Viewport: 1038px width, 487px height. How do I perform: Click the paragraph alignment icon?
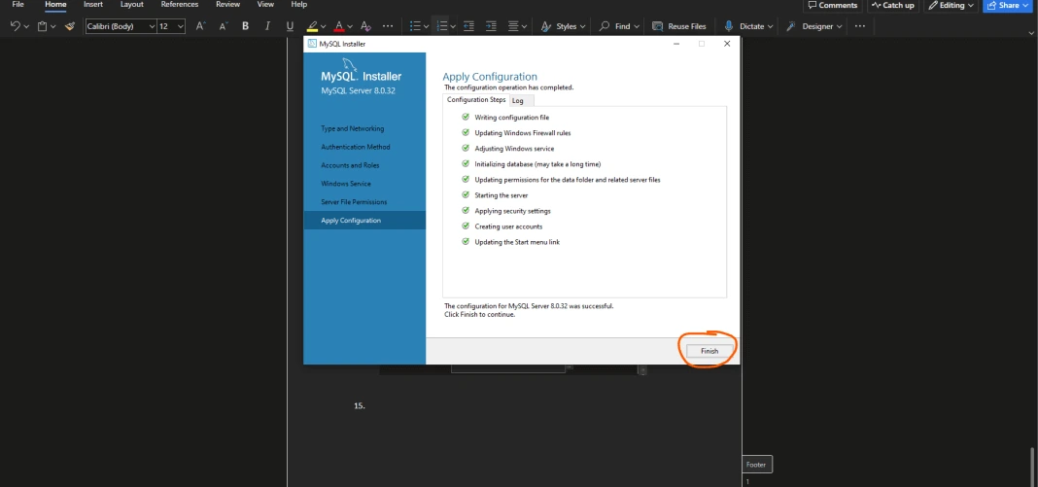coord(513,26)
